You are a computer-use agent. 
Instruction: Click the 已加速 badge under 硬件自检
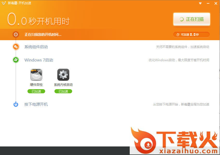pyautogui.click(x=36, y=91)
